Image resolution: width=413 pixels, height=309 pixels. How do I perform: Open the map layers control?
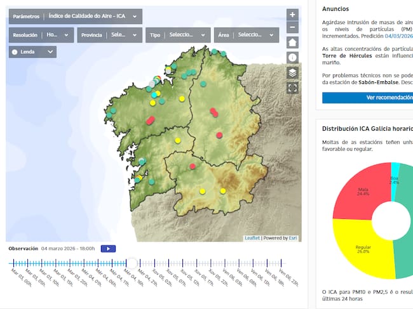pos(292,73)
